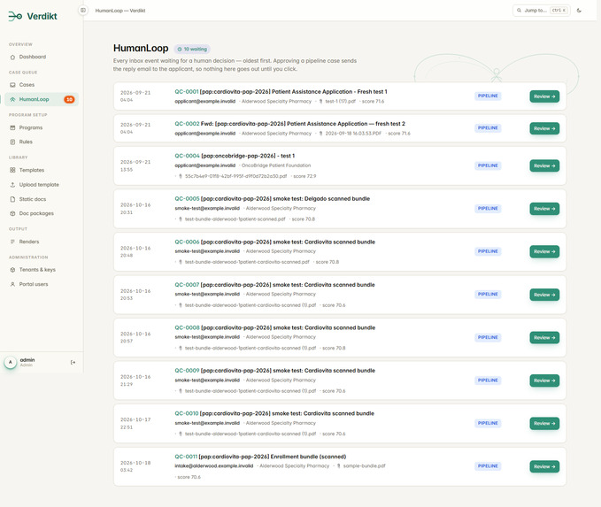Click the '2026-10-17' date of QC-0010

135,420
